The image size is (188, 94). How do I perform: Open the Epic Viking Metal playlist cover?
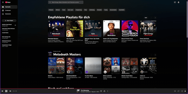(x=93, y=28)
